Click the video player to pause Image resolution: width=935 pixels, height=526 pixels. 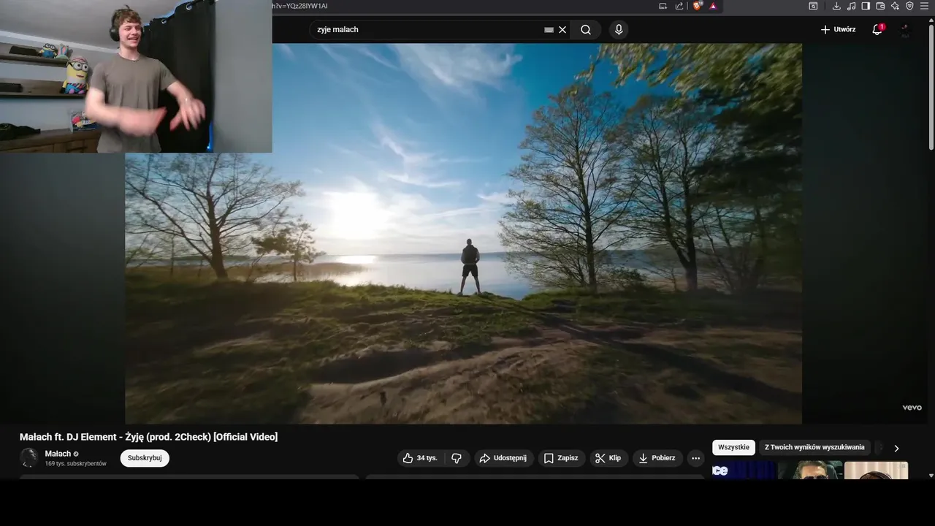click(464, 234)
